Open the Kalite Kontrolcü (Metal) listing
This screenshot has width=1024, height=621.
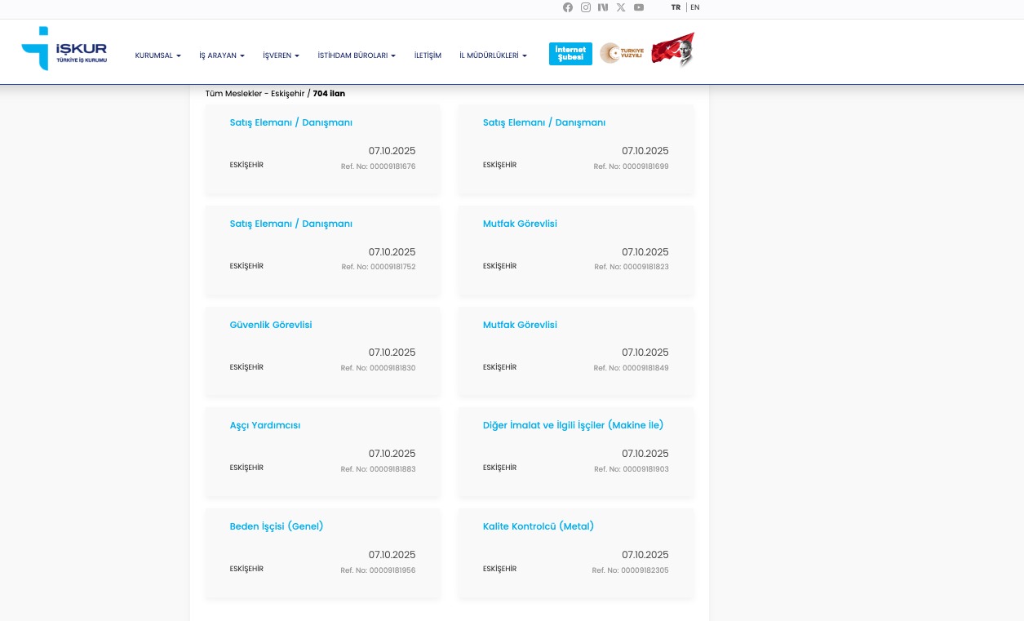(539, 526)
